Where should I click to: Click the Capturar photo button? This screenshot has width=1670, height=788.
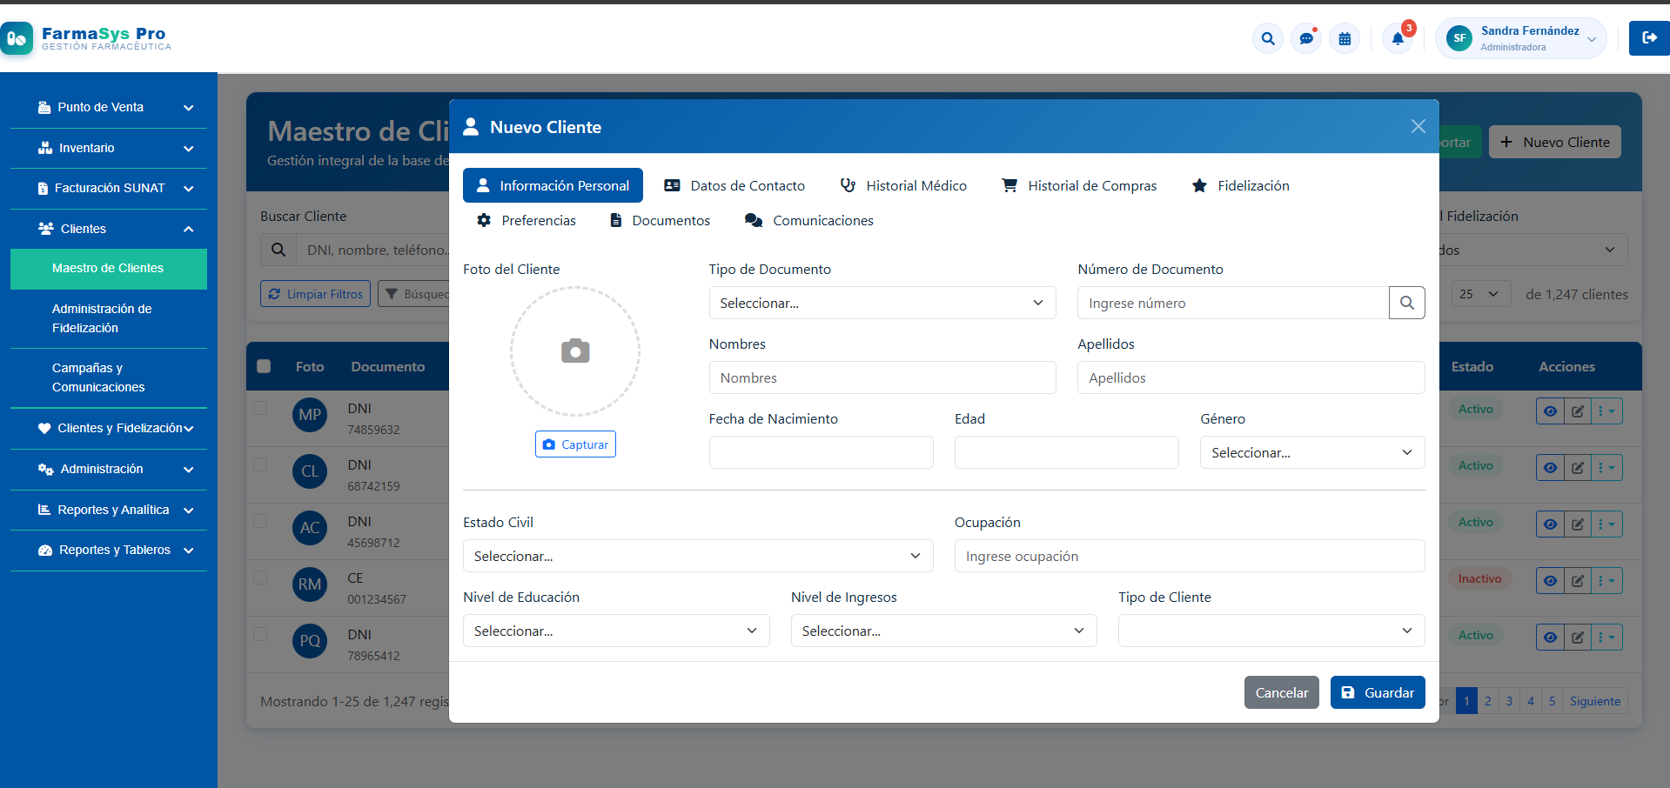575,444
